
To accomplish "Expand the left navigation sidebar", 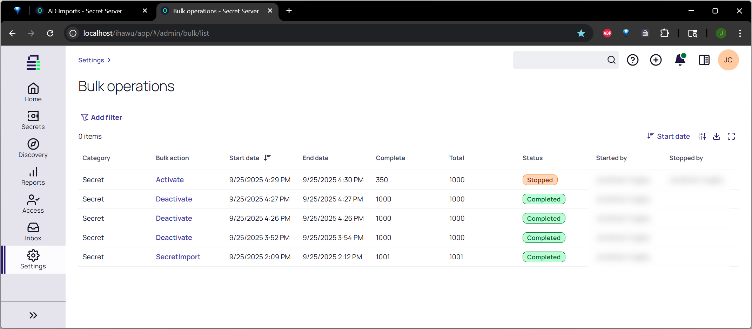I will 33,315.
